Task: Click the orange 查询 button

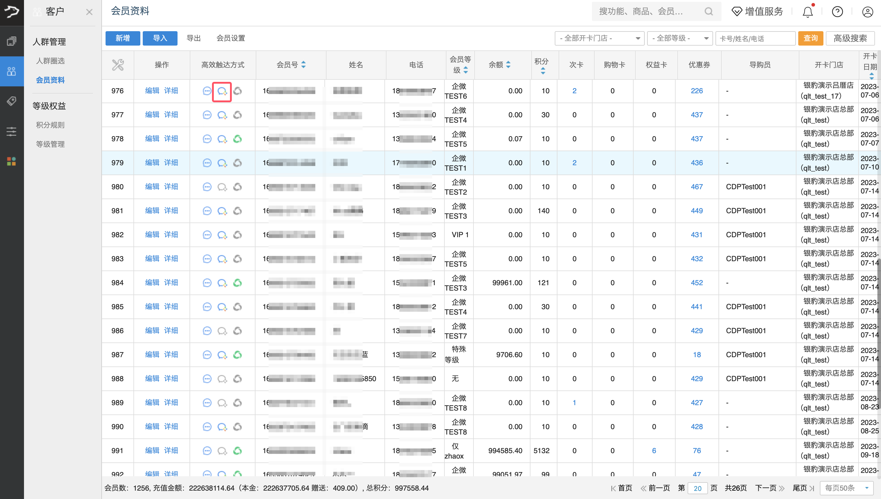Action: click(811, 38)
